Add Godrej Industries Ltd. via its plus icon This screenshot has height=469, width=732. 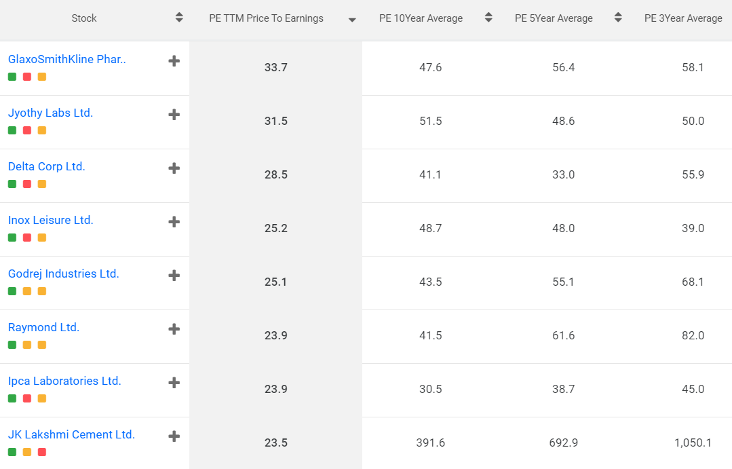pyautogui.click(x=174, y=276)
